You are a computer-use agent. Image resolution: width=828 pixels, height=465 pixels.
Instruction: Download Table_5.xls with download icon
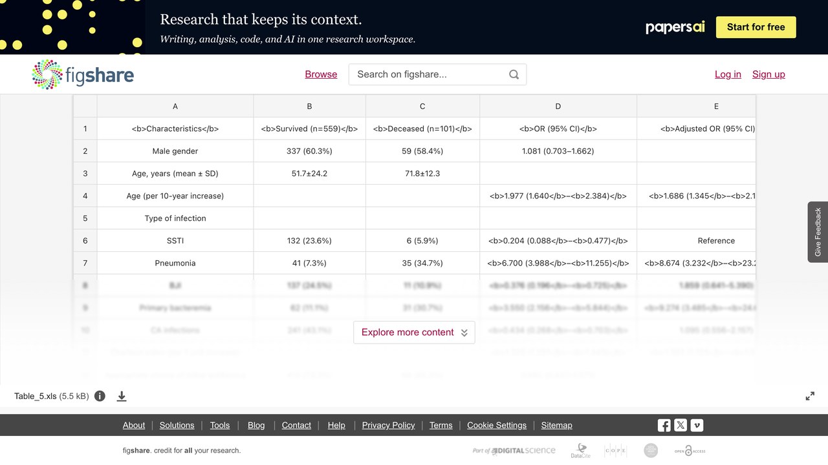click(122, 396)
